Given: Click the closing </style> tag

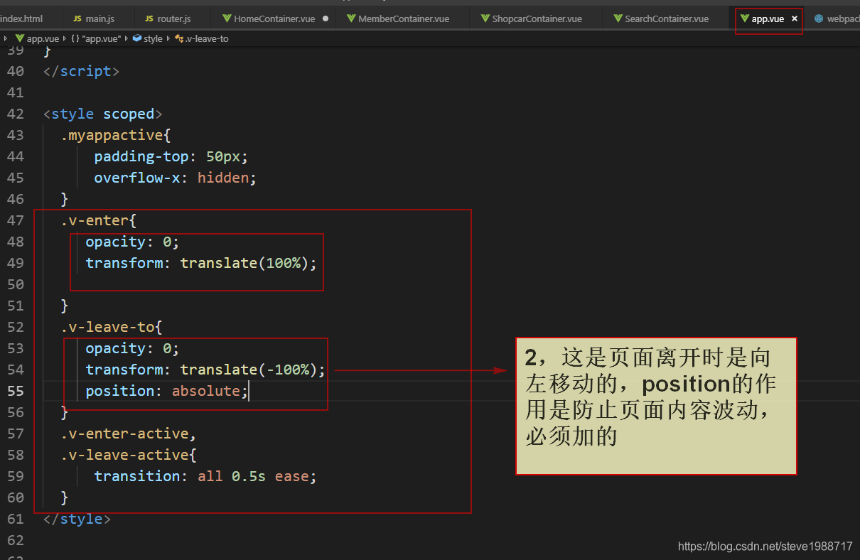Looking at the screenshot, I should [77, 519].
